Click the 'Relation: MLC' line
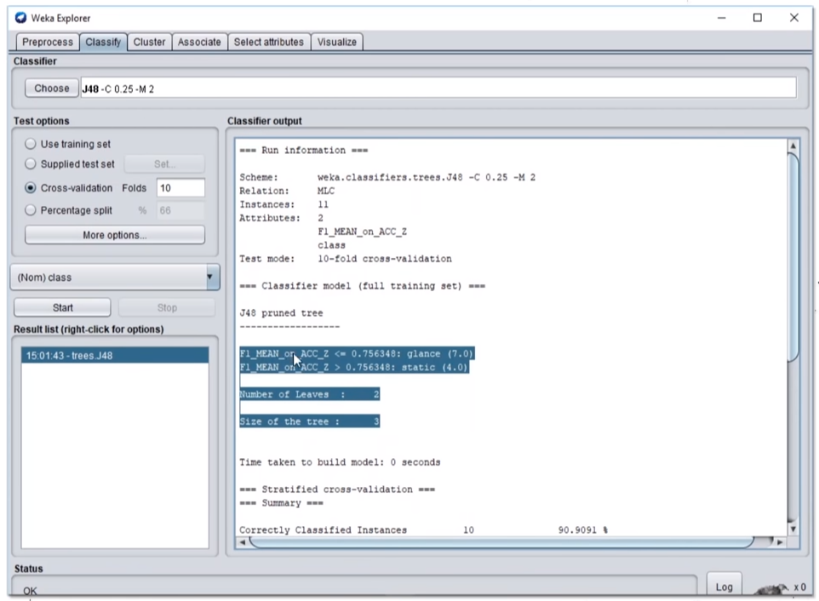The image size is (819, 601). coord(287,191)
